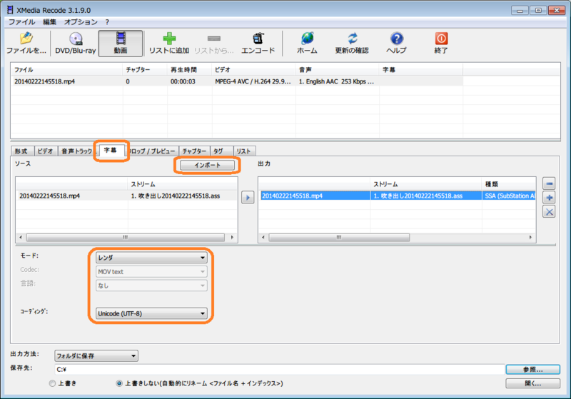The image size is (571, 399).
Task: Click the リストから... remove icon
Action: pos(213,44)
